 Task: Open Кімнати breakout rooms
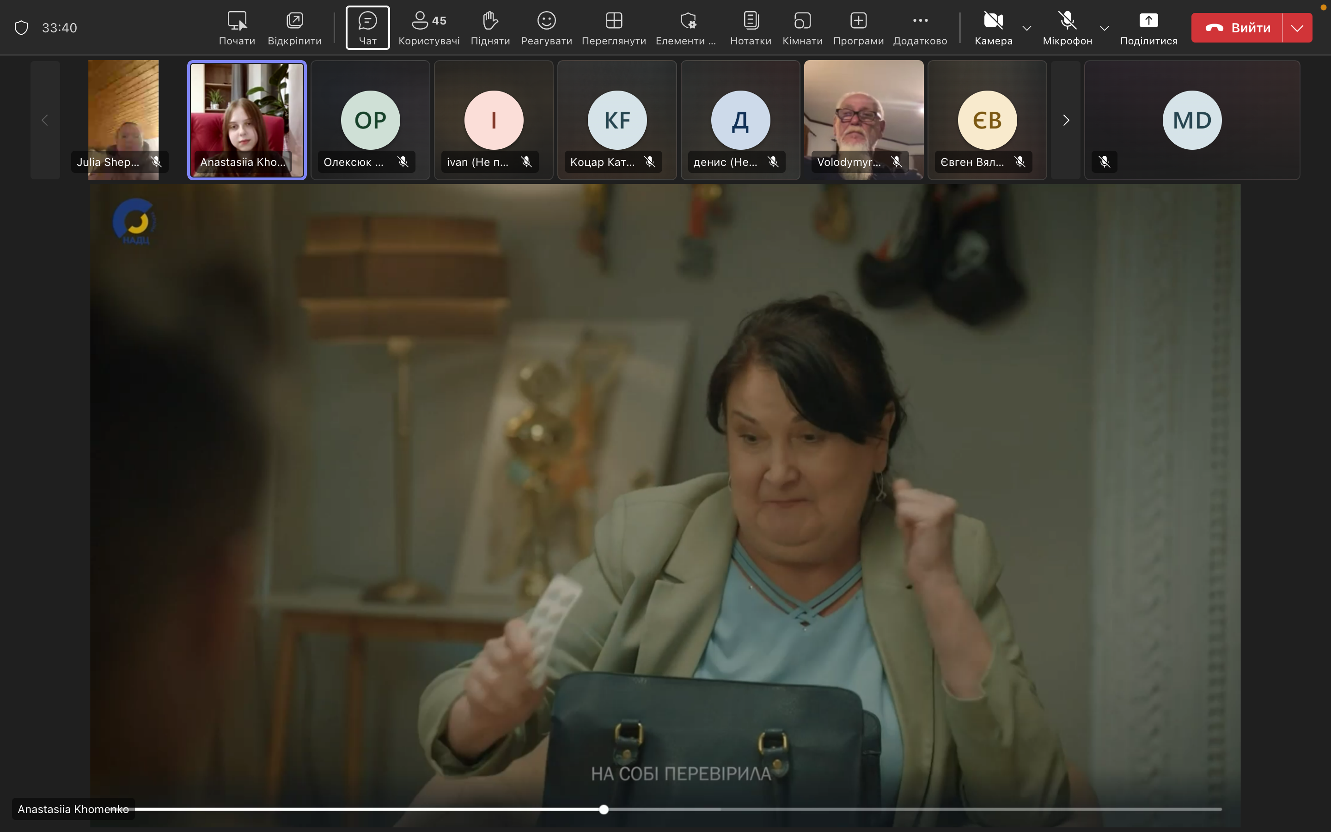[x=802, y=28]
